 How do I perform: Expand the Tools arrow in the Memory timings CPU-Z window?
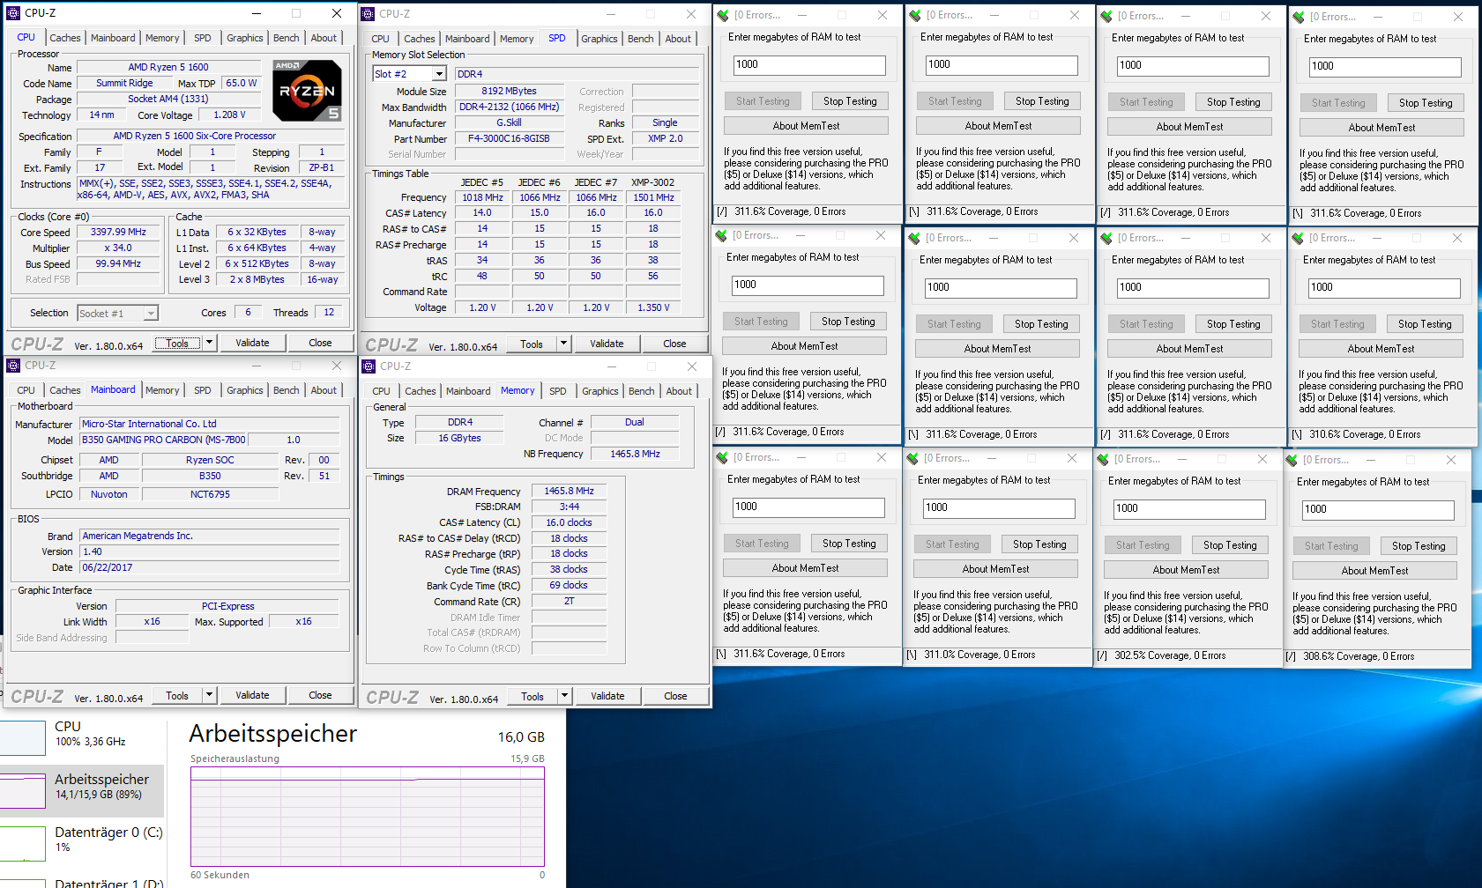[x=564, y=696]
